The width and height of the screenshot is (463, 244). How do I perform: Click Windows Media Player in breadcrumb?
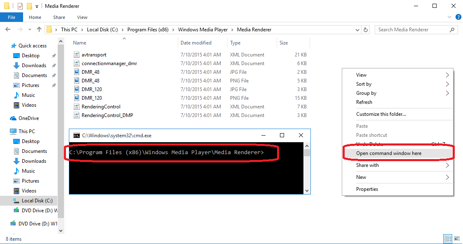(203, 30)
